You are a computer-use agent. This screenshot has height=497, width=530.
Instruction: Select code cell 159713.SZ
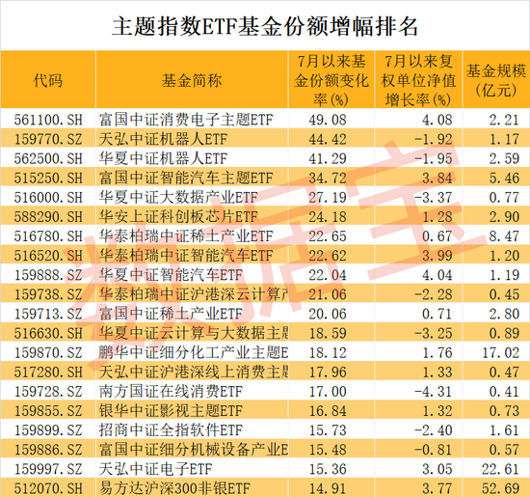pos(48,314)
